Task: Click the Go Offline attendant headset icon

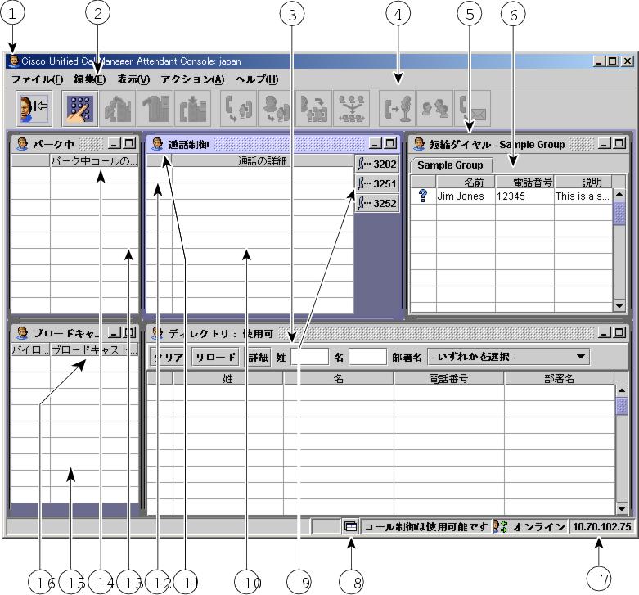Action: 34,108
